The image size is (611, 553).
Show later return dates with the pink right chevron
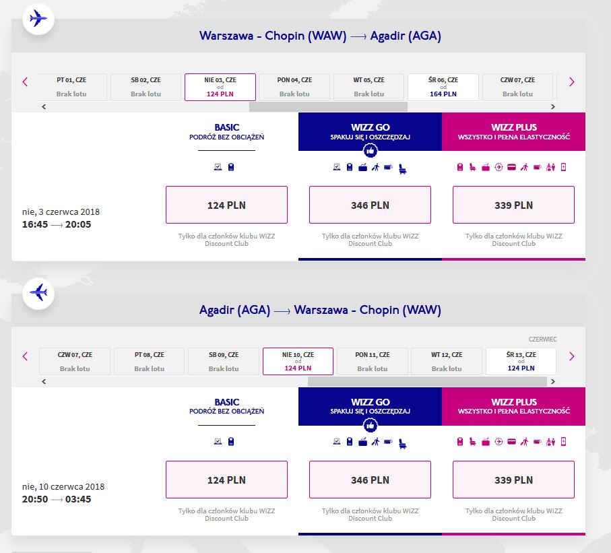[572, 356]
